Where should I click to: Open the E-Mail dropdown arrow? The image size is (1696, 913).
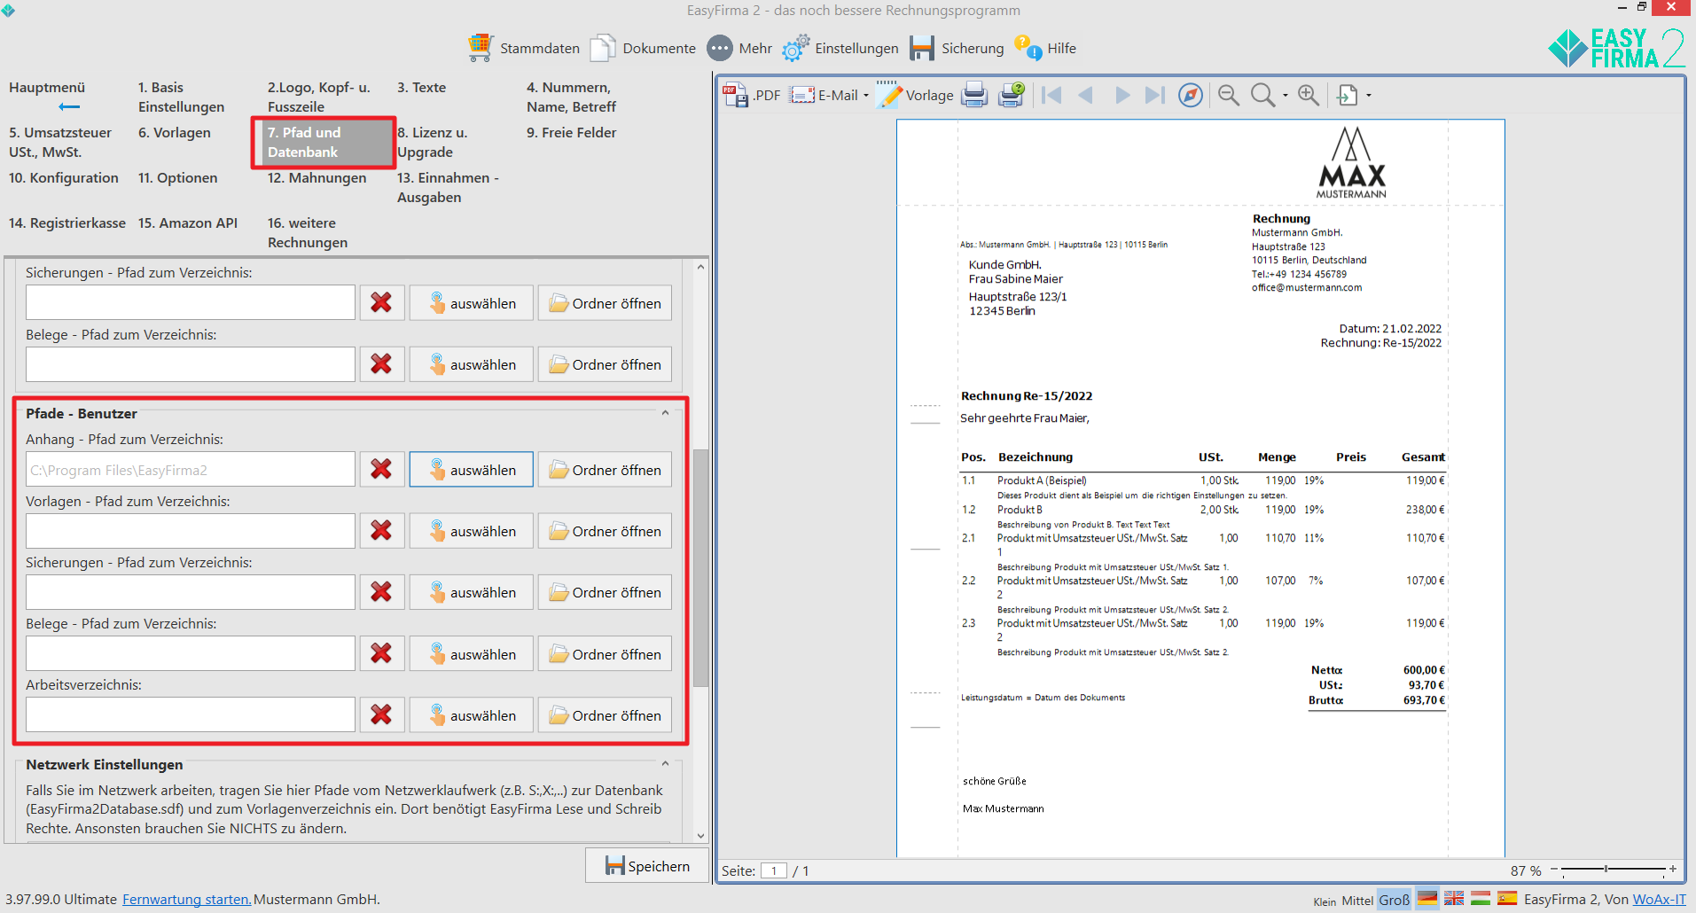(x=866, y=96)
